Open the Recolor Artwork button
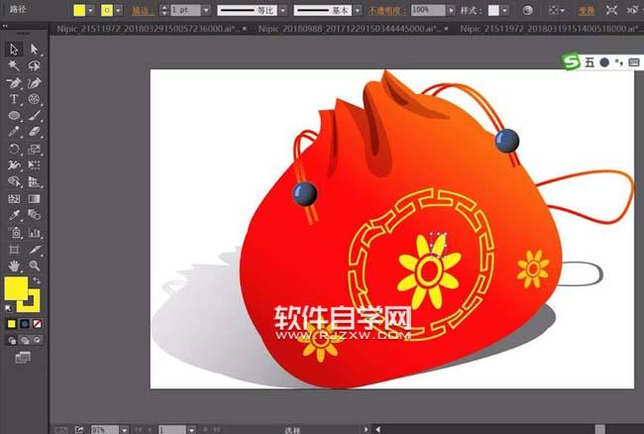This screenshot has height=434, width=644. (x=528, y=10)
